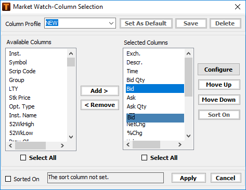The image size is (246, 190).
Task: Select Group in Available Columns
Action: pyautogui.click(x=17, y=80)
